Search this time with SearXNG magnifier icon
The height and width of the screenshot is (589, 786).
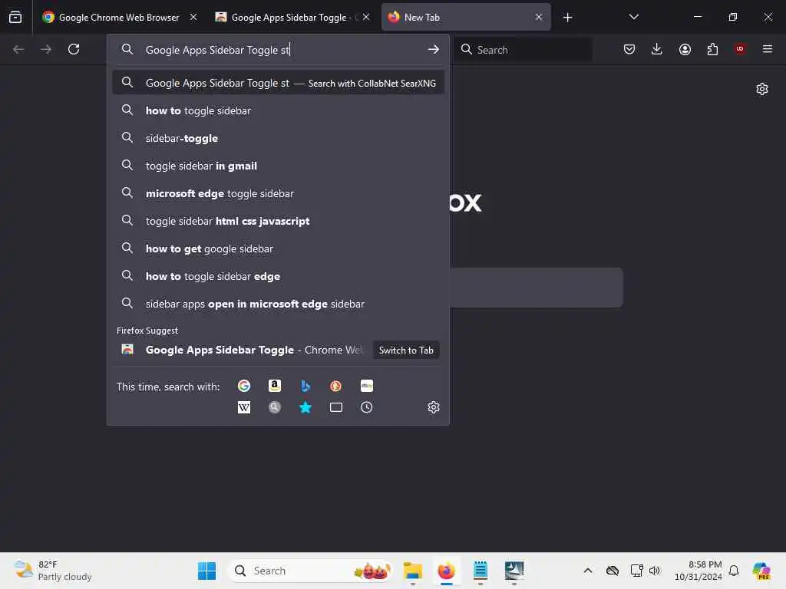coord(275,407)
